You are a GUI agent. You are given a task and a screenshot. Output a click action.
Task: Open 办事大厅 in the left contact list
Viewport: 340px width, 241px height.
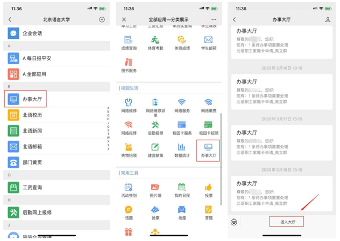coord(31,99)
